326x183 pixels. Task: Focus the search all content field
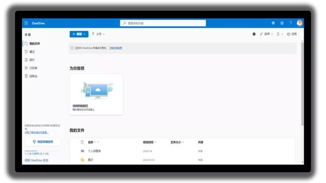click(x=163, y=23)
